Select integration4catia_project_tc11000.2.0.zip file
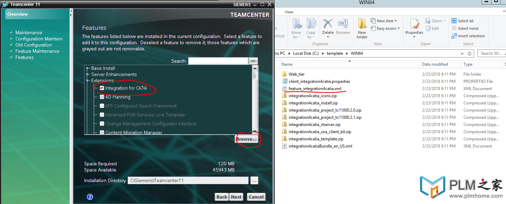Viewport: 506px width, 204px height. click(325, 110)
